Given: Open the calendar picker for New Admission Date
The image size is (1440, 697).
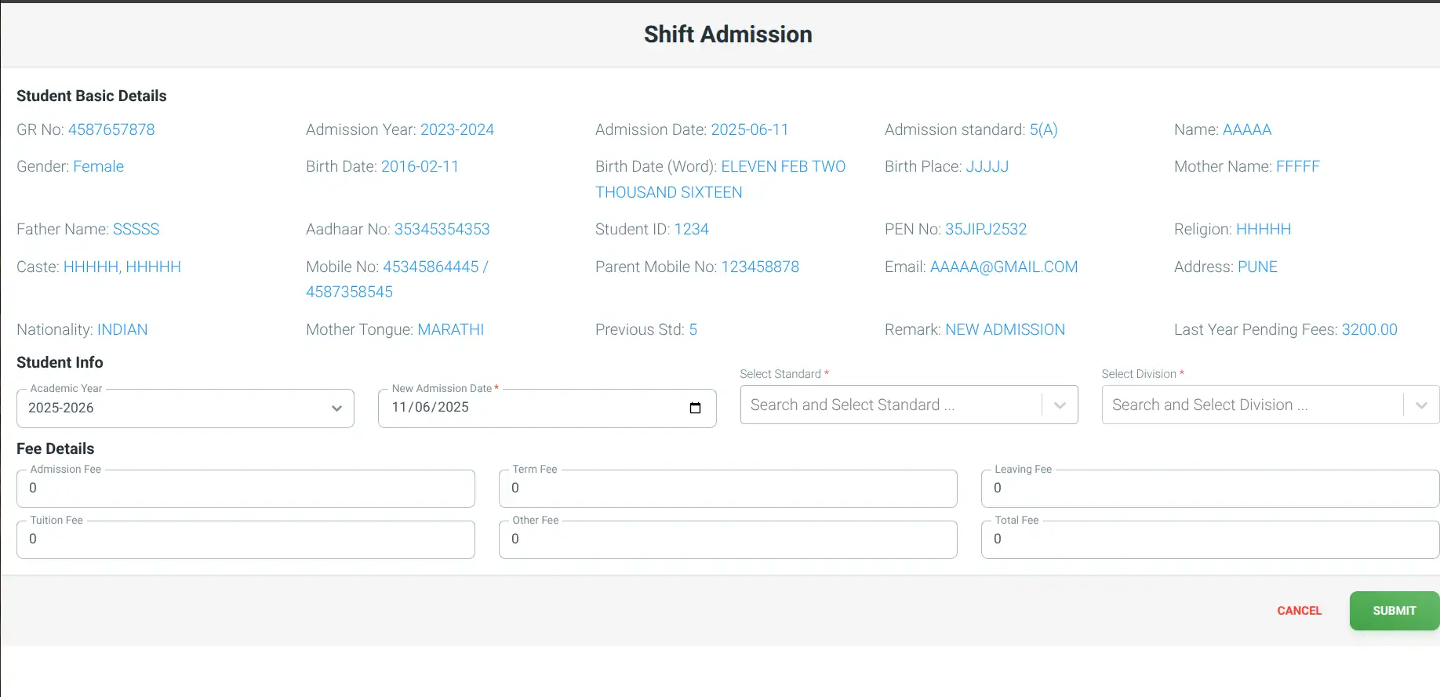Looking at the screenshot, I should (x=695, y=408).
